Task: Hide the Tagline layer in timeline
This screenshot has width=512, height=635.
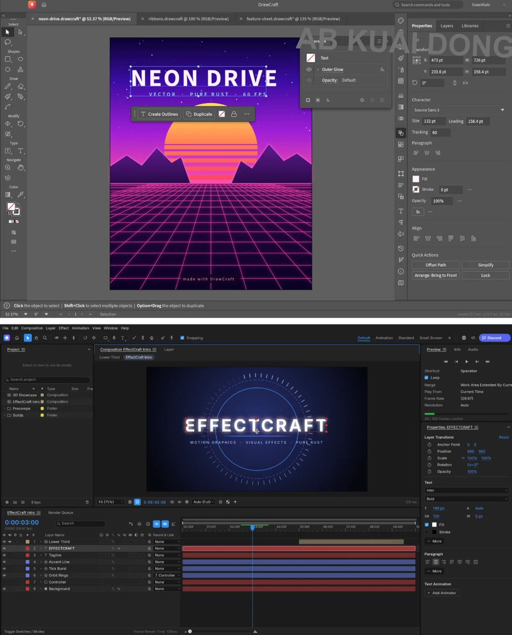Action: [4, 555]
